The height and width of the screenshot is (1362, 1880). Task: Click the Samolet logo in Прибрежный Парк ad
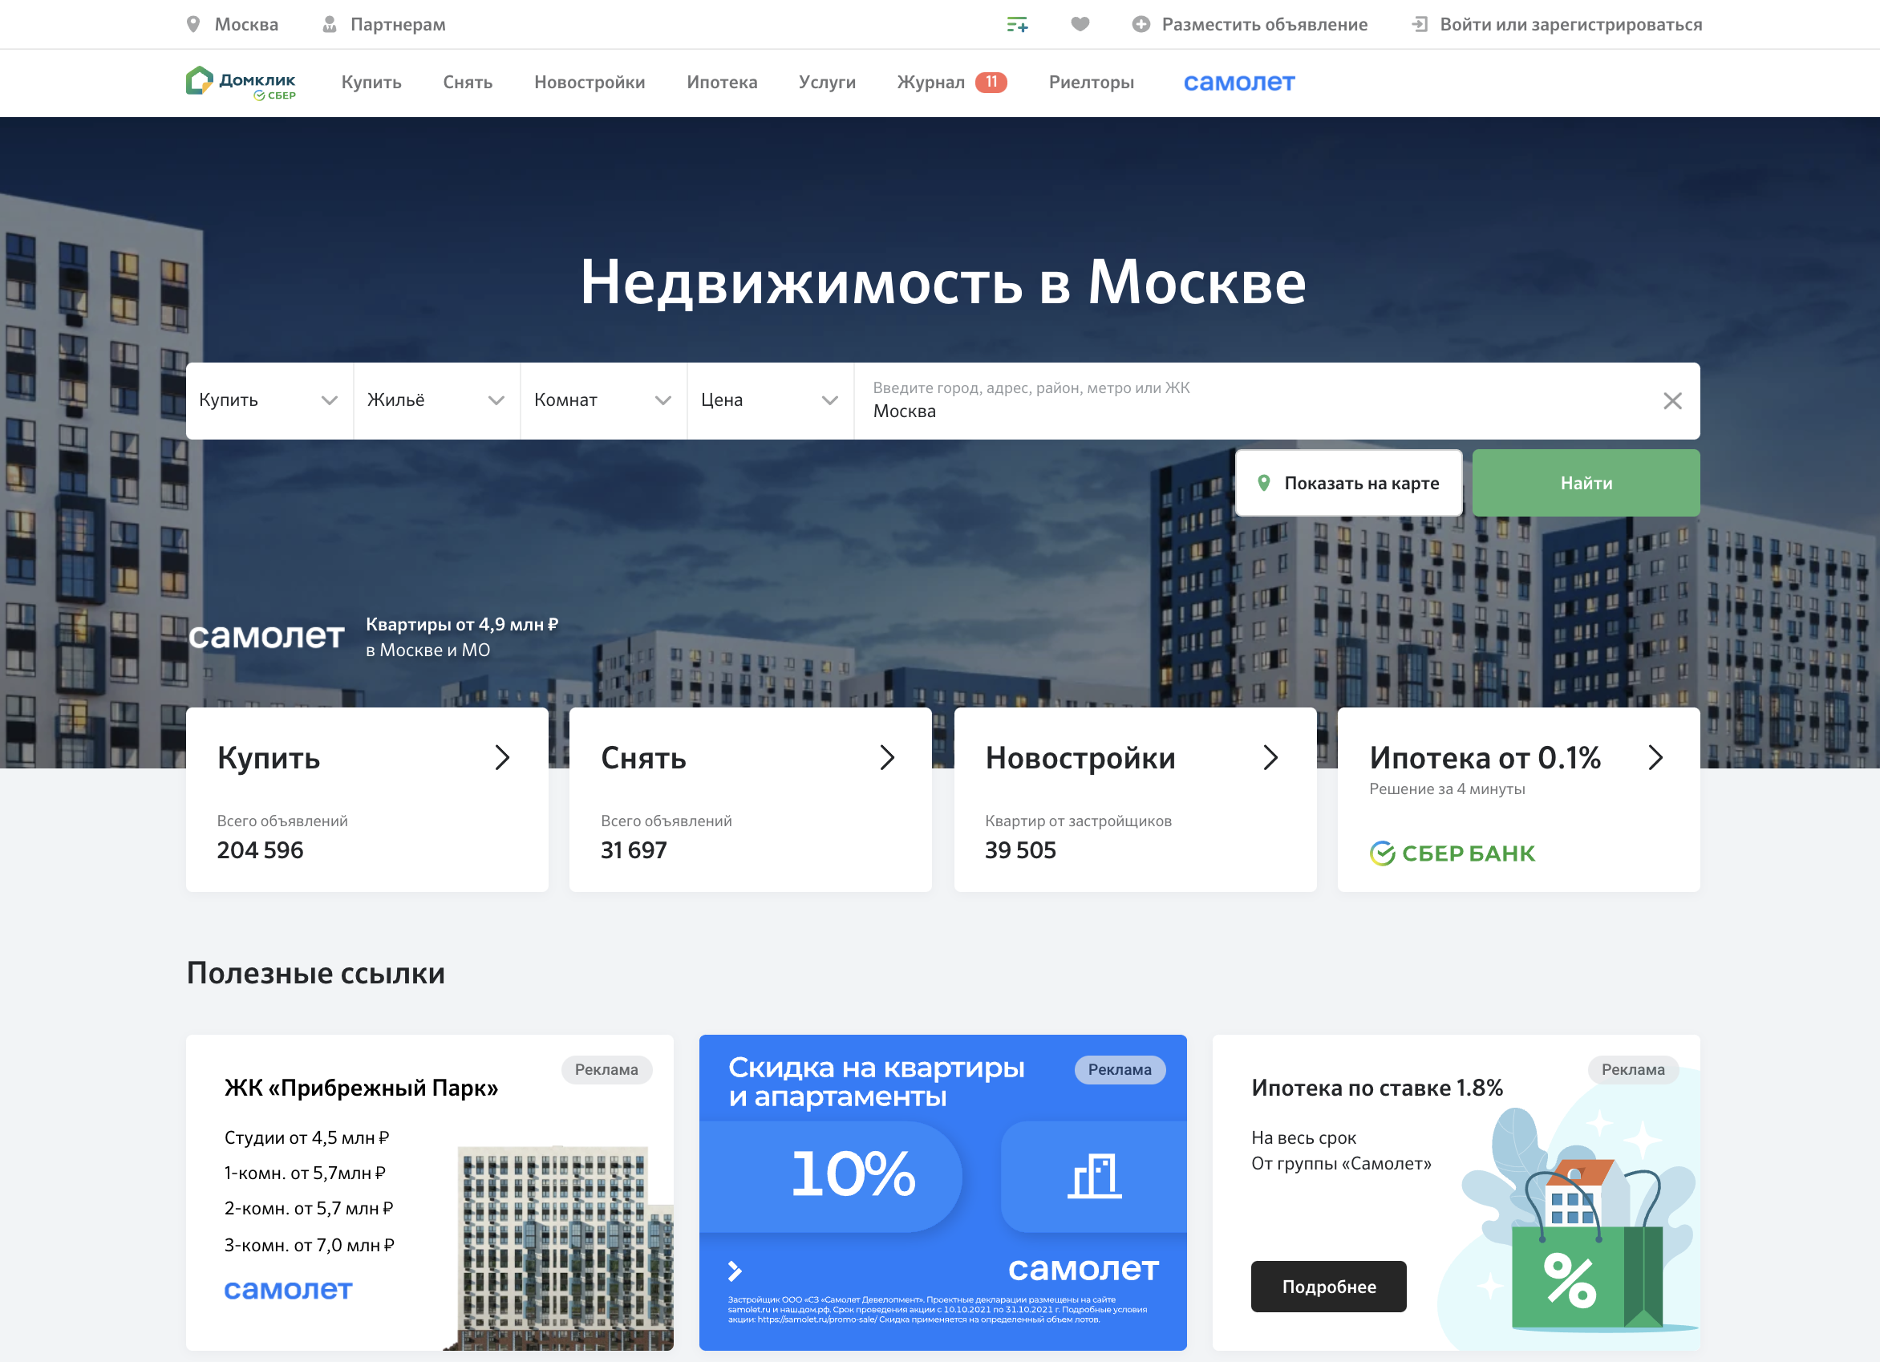tap(288, 1289)
